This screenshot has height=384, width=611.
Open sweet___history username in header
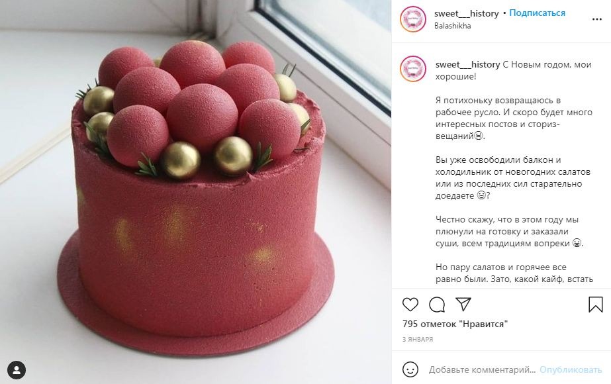point(467,13)
